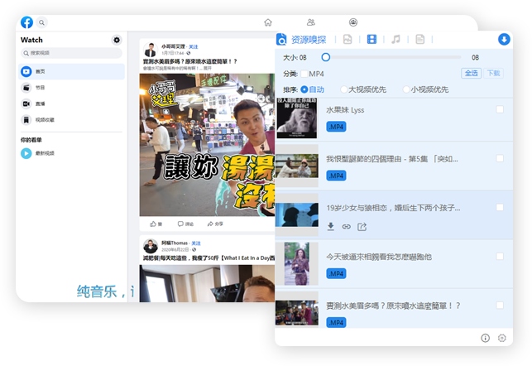532x366 pixels.
Task: Click the size slider handle
Action: pos(326,57)
